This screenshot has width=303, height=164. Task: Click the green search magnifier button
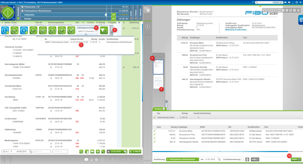(81, 151)
